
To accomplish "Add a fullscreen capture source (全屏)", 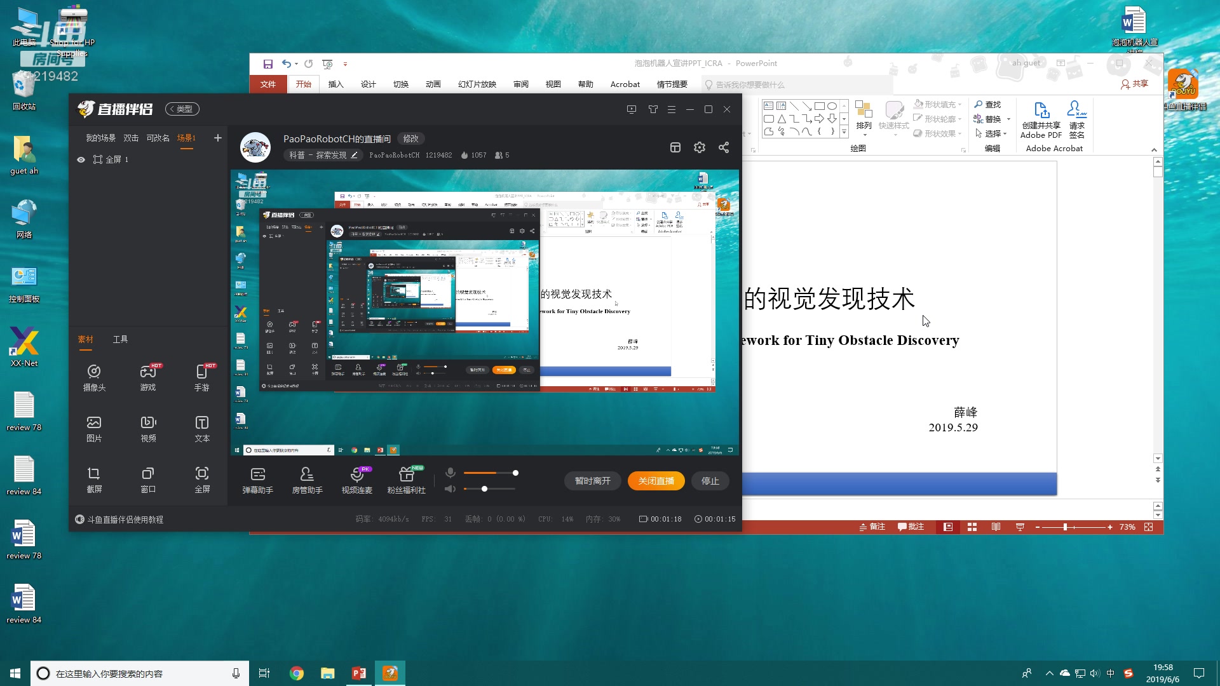I will tap(202, 480).
